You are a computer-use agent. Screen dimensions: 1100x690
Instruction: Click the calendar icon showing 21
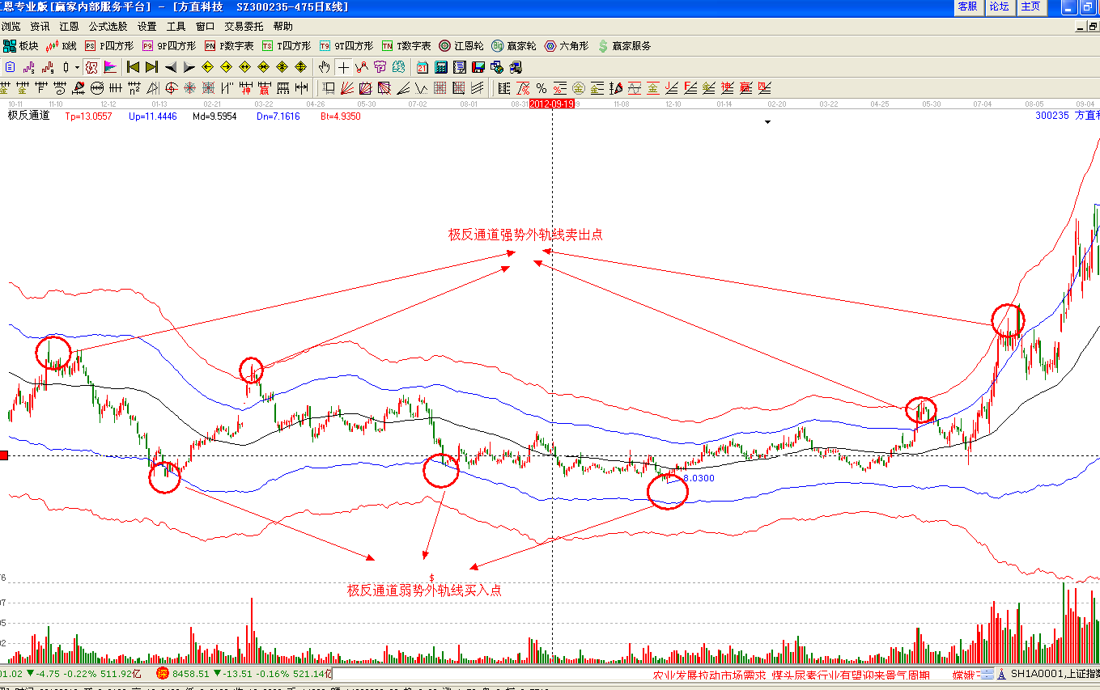423,67
